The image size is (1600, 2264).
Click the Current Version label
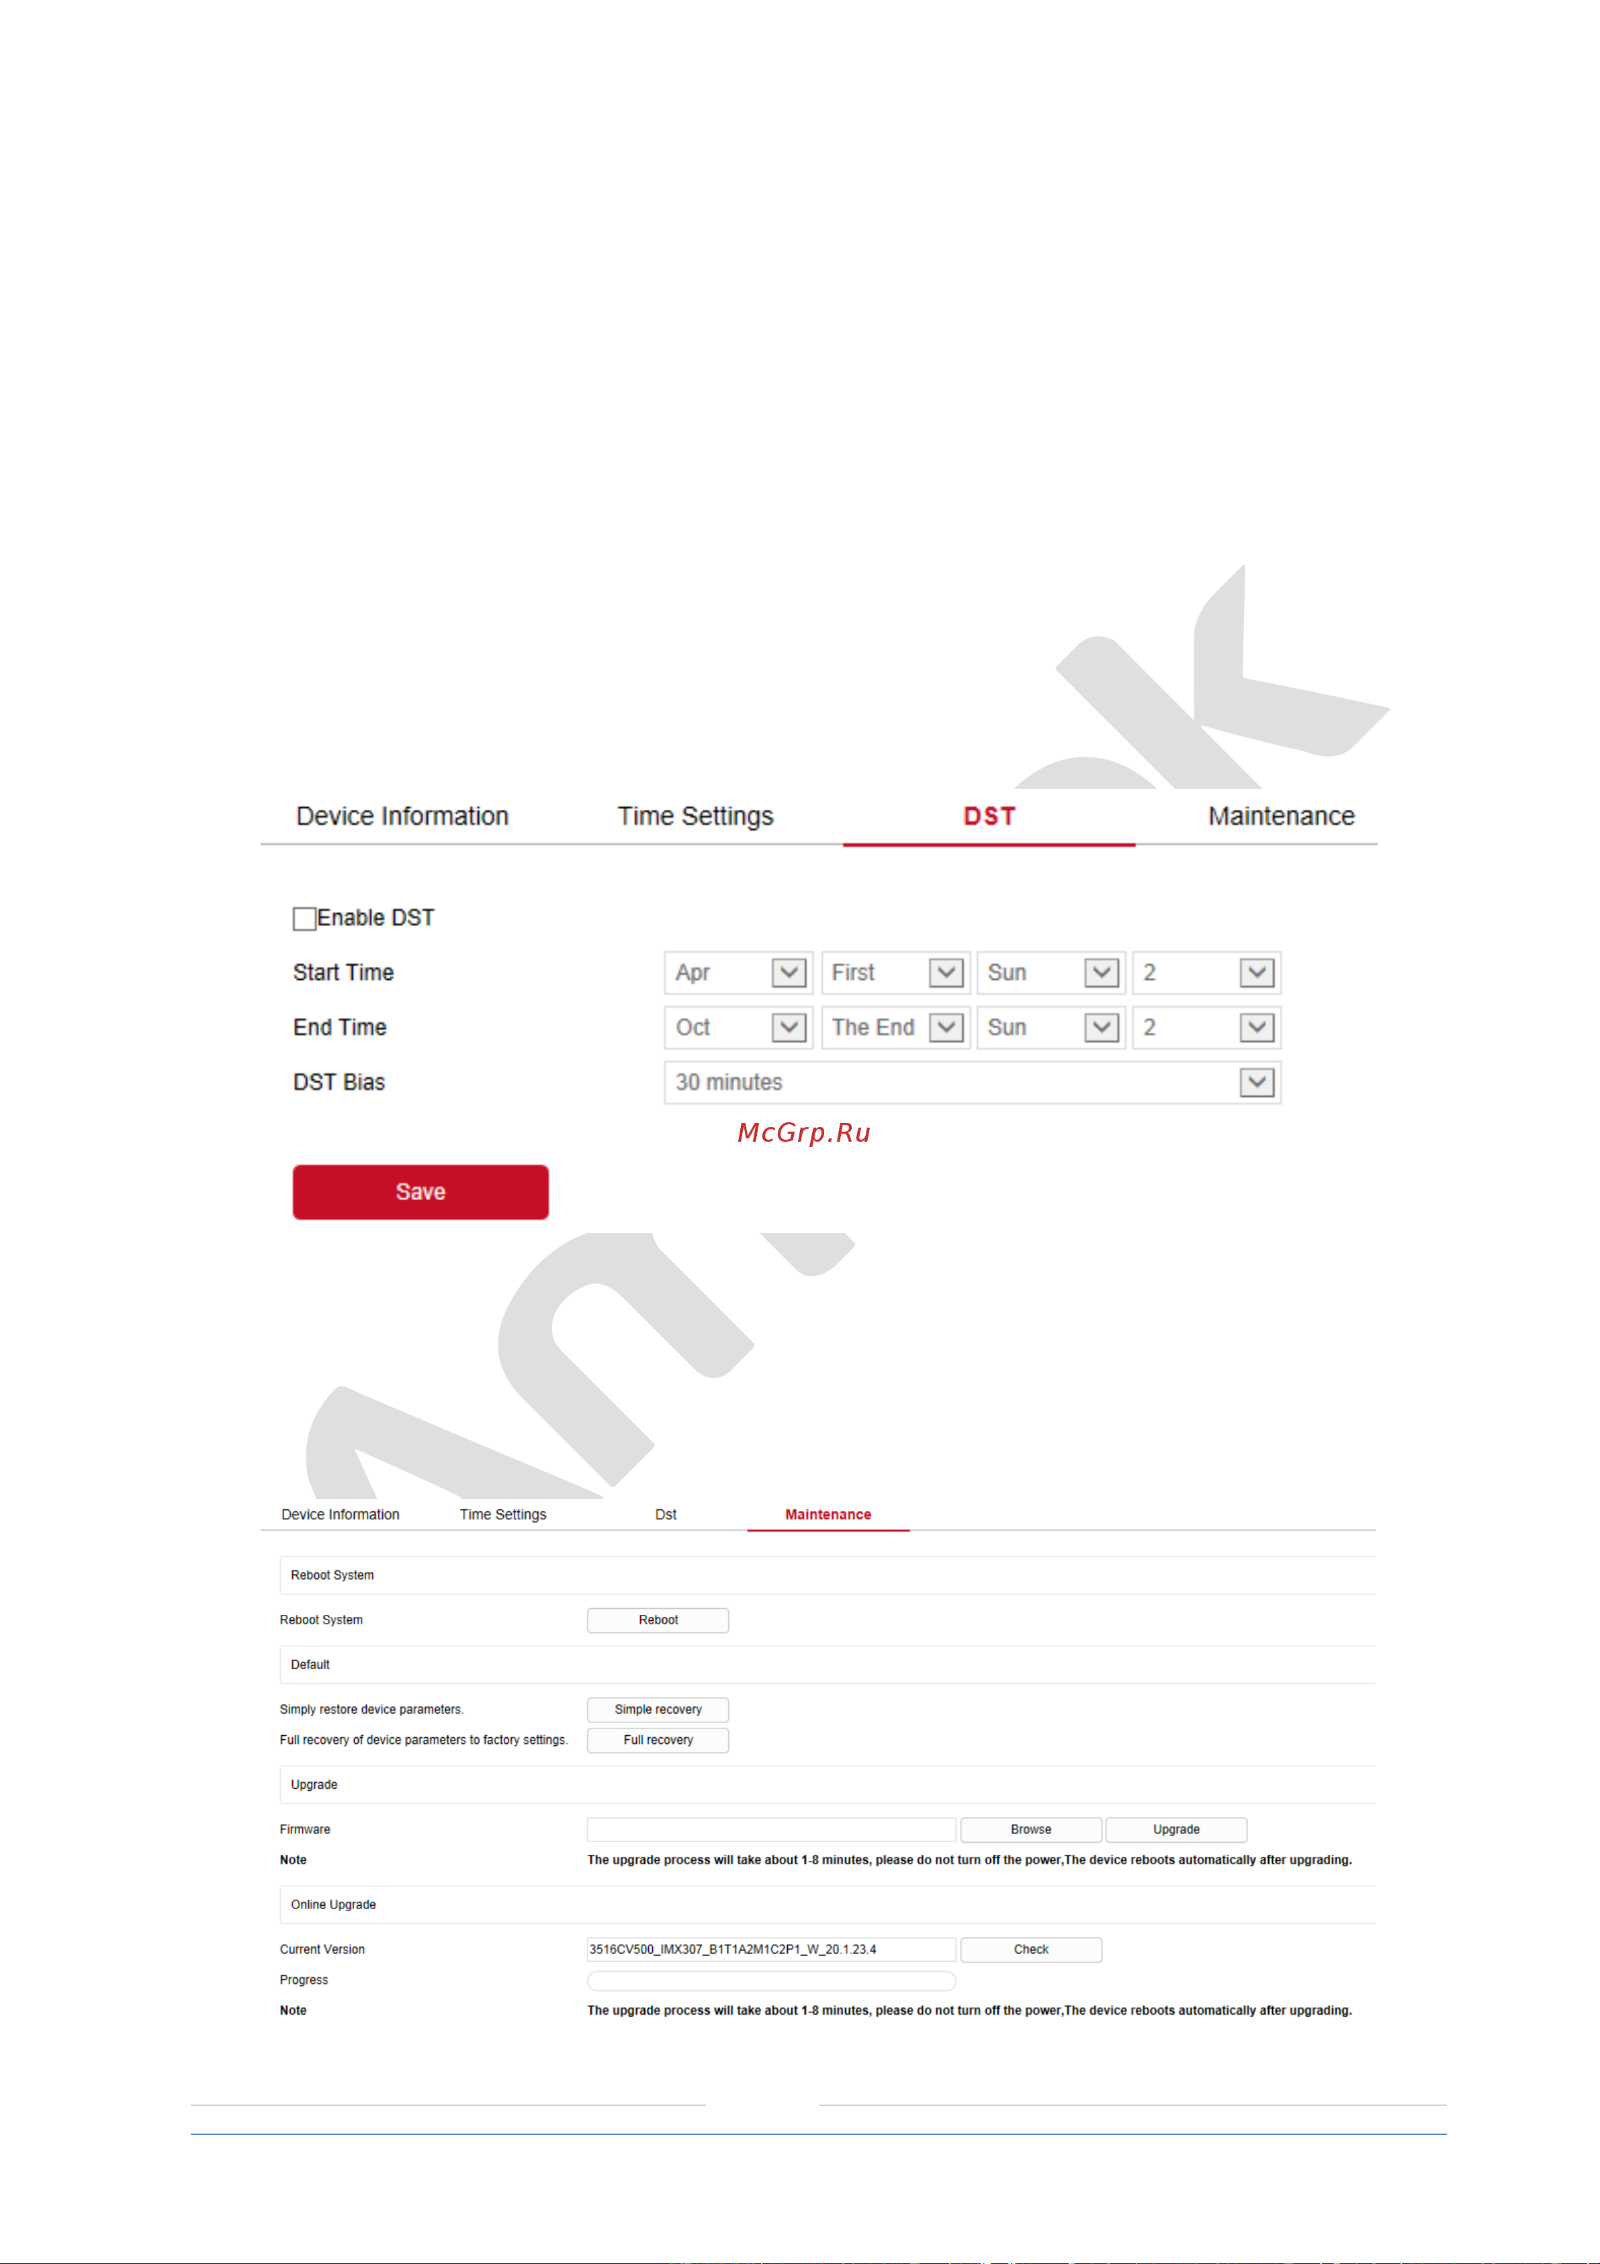322,1950
